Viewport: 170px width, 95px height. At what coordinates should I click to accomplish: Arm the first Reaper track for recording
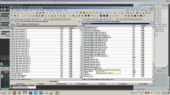pyautogui.click(x=2, y=14)
